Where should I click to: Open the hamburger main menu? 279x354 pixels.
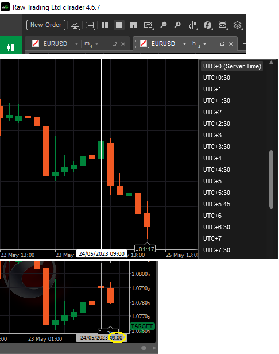(10, 25)
